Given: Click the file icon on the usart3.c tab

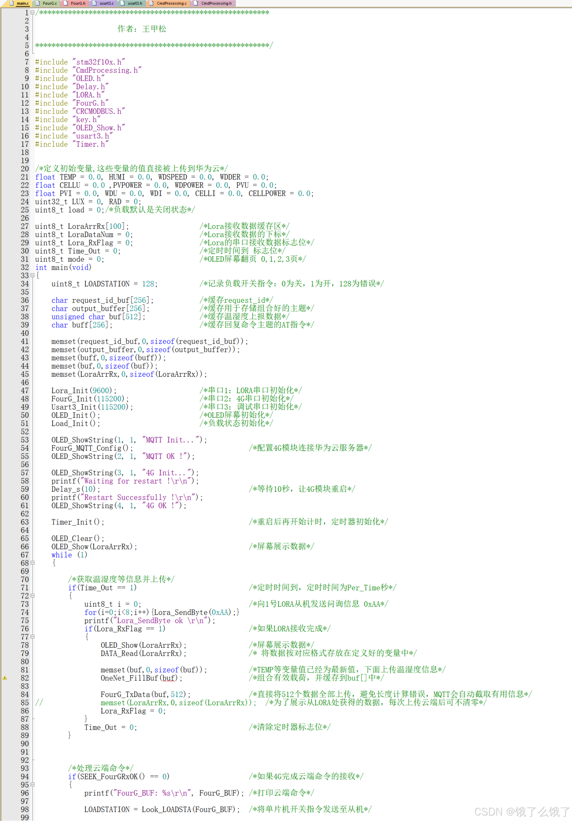Looking at the screenshot, I should (x=94, y=3).
